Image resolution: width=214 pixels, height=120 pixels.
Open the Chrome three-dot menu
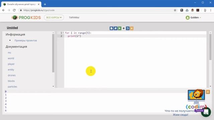click(211, 10)
